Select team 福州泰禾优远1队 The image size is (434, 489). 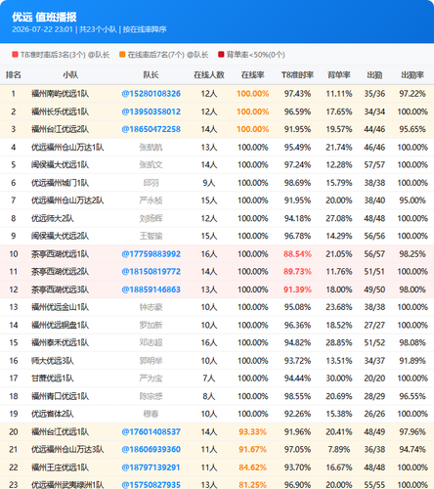[60, 342]
